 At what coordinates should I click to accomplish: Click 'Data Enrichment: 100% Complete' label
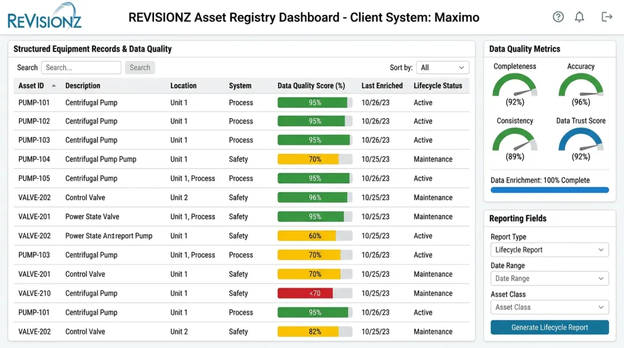coord(540,180)
